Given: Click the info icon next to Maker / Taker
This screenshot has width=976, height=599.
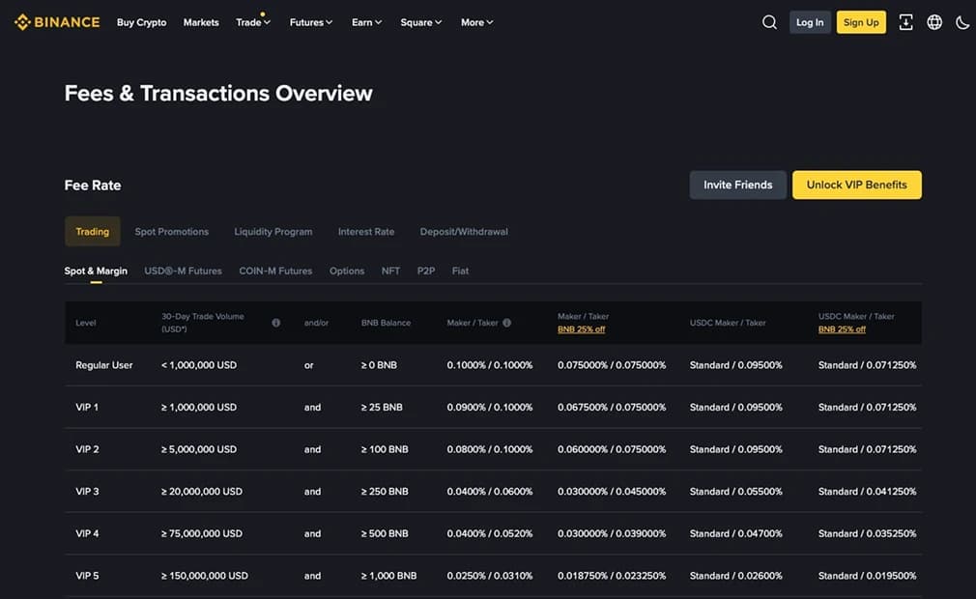Looking at the screenshot, I should tap(507, 323).
